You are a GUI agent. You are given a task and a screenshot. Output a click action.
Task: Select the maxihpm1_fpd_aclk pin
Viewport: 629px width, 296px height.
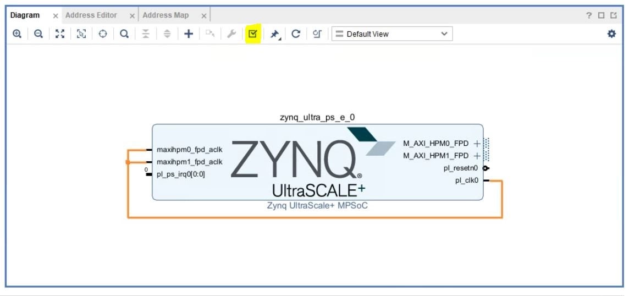click(189, 162)
